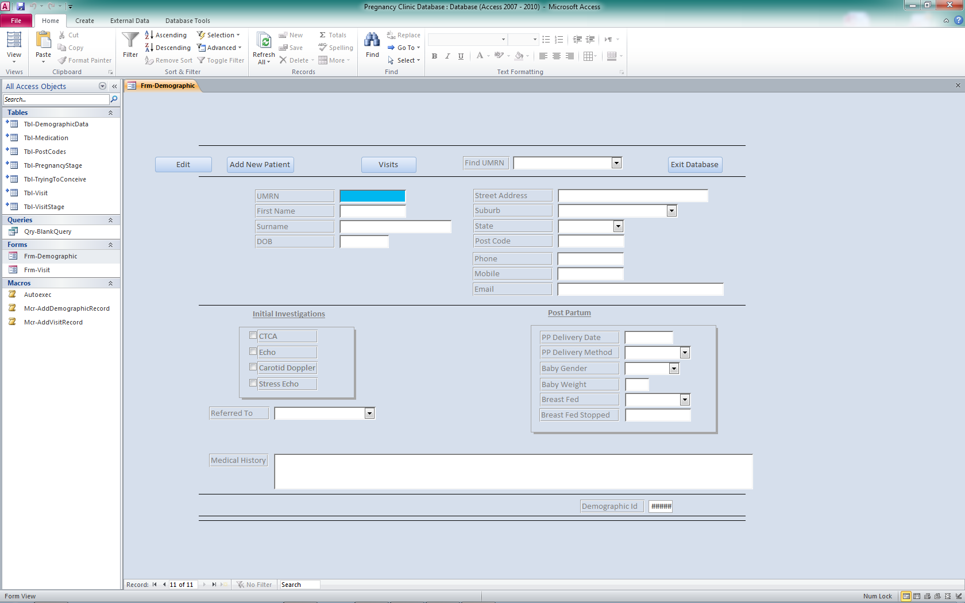The height and width of the screenshot is (603, 965).
Task: Toggle Italic formatting
Action: (x=447, y=56)
